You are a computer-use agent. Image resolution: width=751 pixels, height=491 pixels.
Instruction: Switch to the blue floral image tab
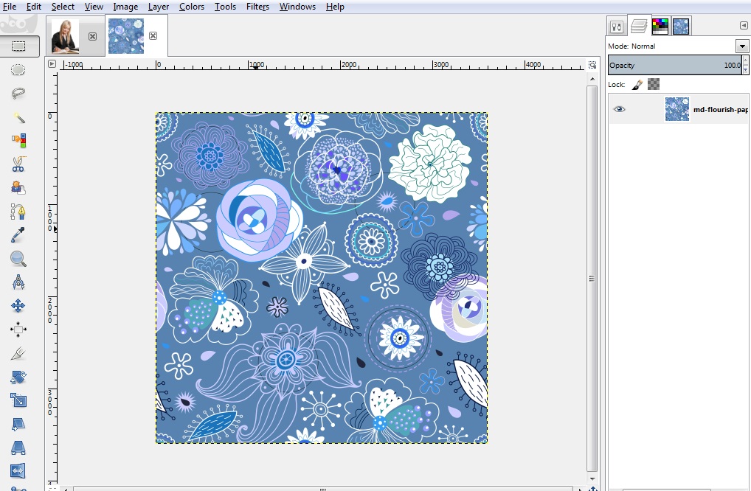pyautogui.click(x=126, y=36)
